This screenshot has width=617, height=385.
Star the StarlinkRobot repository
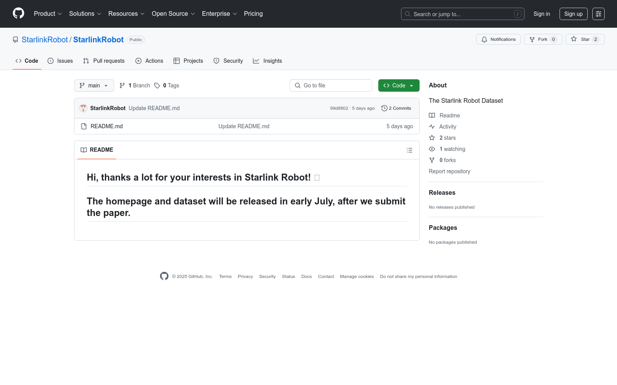(585, 39)
